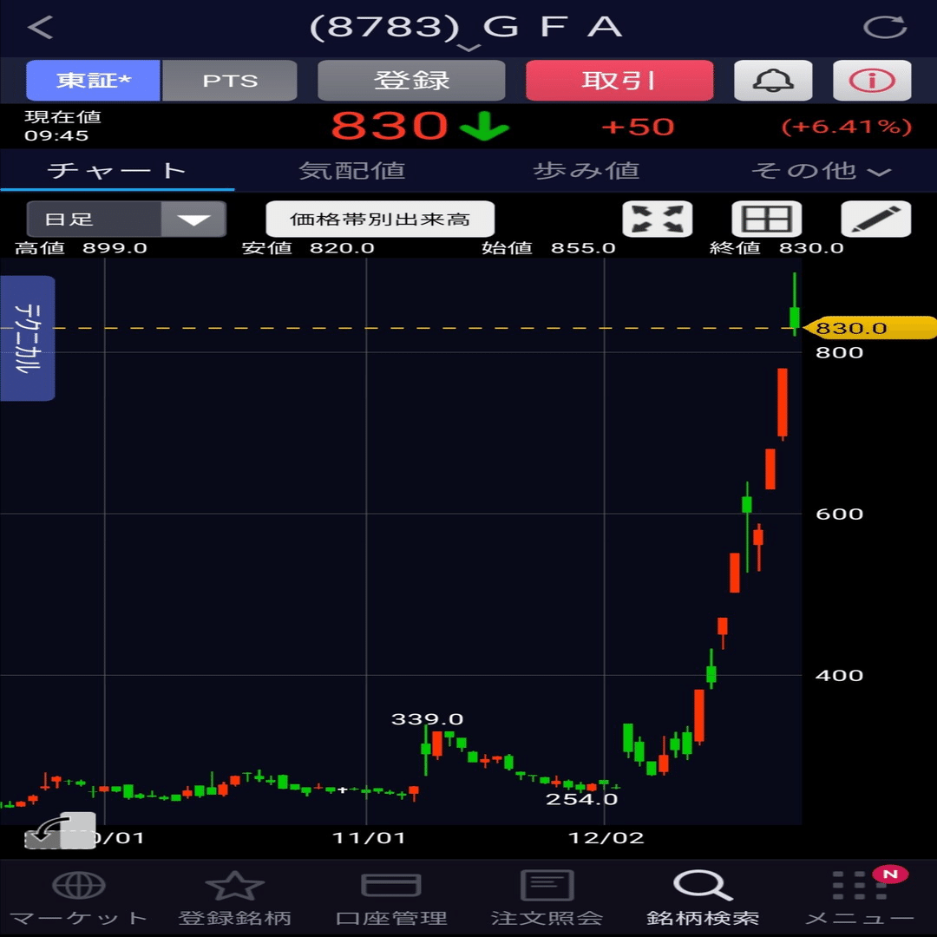
Task: Tap the 登録 button
Action: [x=411, y=80]
